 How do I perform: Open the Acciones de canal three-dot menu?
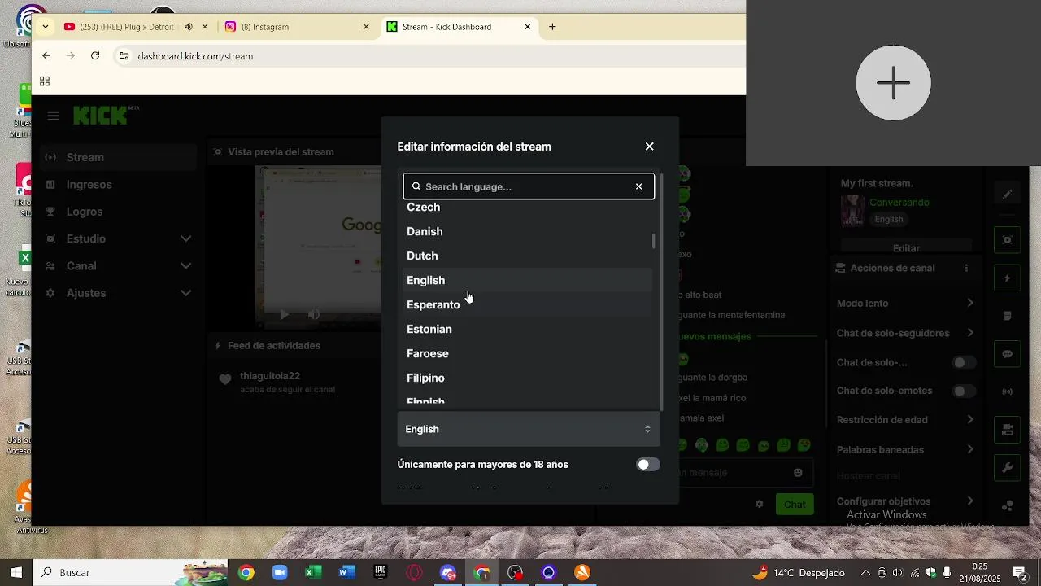pos(966,268)
